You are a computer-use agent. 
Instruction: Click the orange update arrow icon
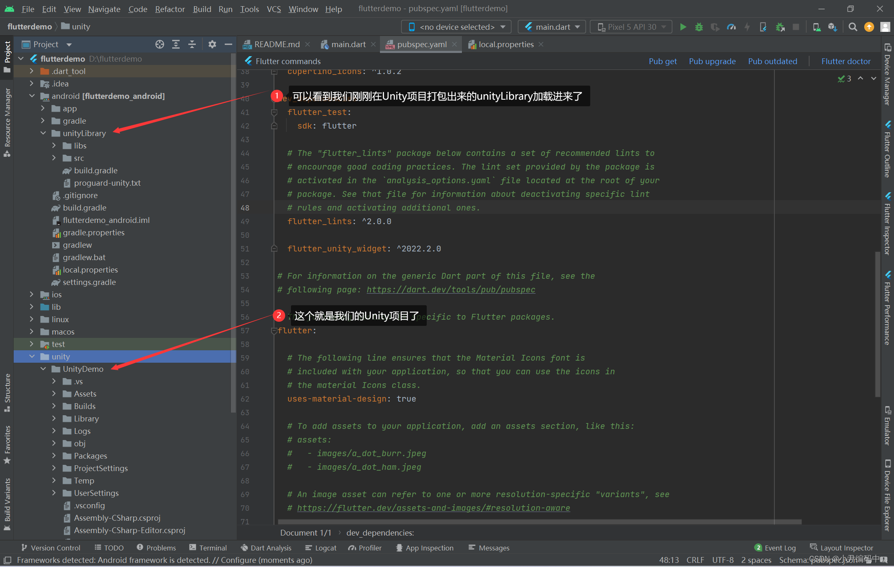pyautogui.click(x=869, y=27)
